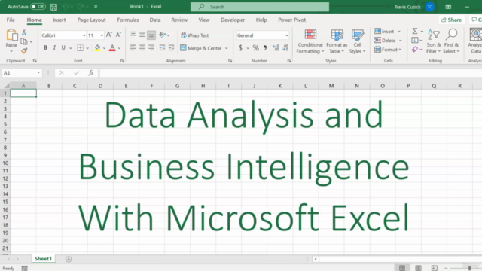Click the Search box in title bar
The width and height of the screenshot is (482, 271).
pyautogui.click(x=260, y=7)
